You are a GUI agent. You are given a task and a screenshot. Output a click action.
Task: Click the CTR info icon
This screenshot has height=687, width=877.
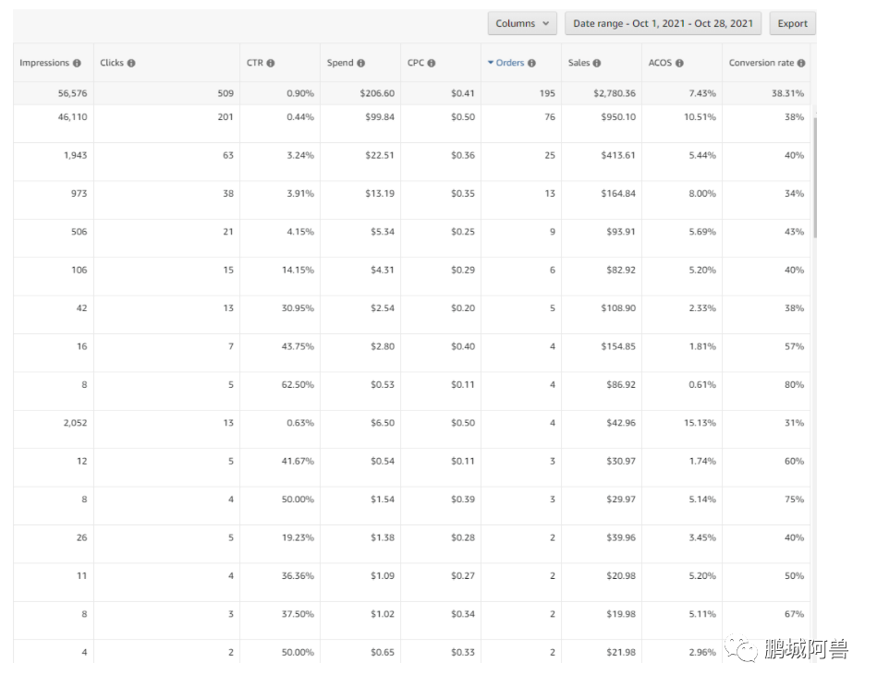271,64
